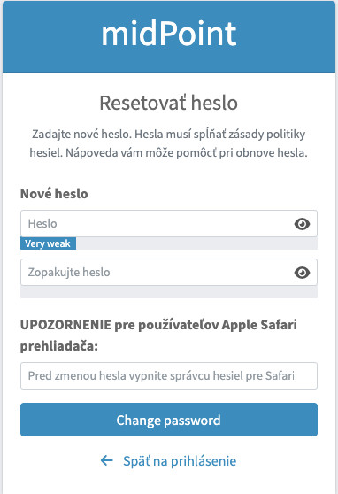Click the Very weak strength indicator
Image resolution: width=338 pixels, height=494 pixels.
tap(48, 243)
